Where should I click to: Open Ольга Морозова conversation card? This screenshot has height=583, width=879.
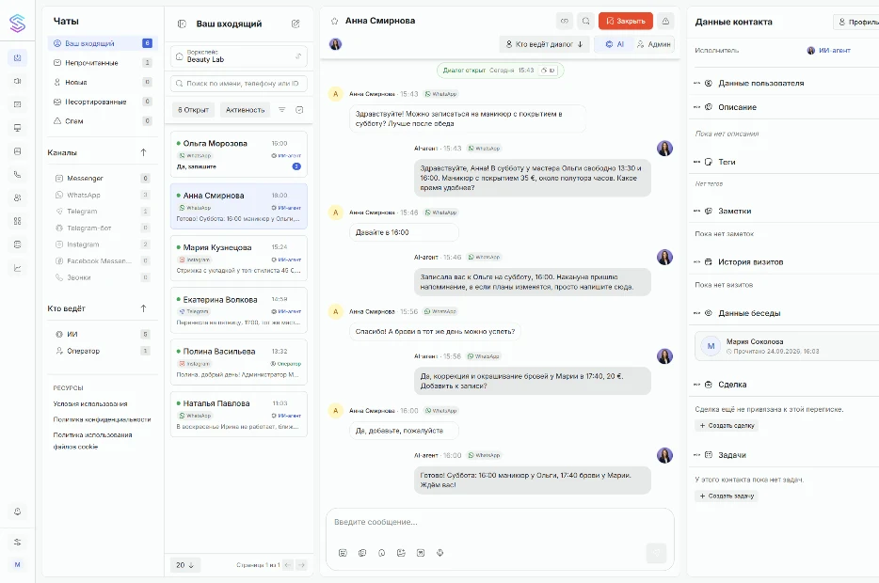239,154
